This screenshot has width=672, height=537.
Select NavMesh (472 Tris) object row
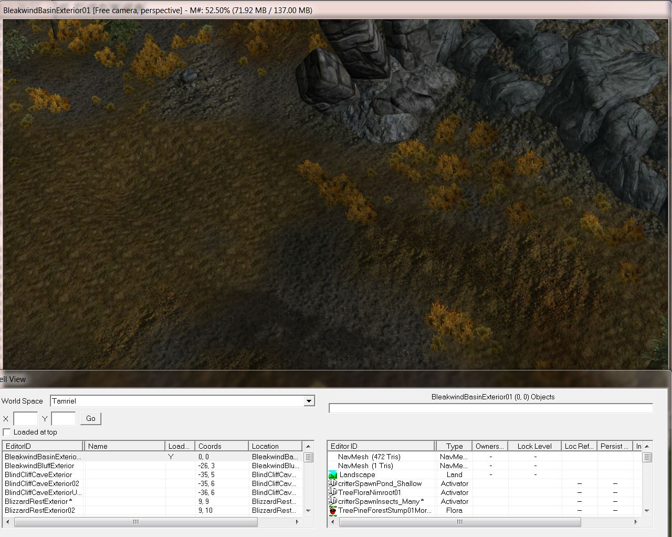point(369,457)
